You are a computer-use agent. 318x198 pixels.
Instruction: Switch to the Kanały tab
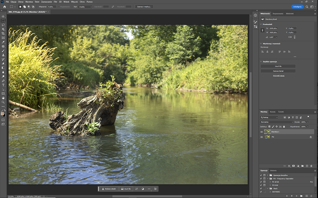pyautogui.click(x=273, y=112)
